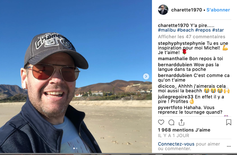Open the #beach hashtag

[185, 30]
